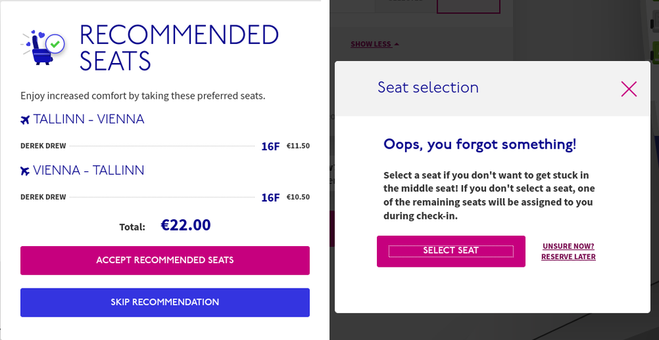659x340 pixels.
Task: Click the Recommended Seats title
Action: [178, 48]
